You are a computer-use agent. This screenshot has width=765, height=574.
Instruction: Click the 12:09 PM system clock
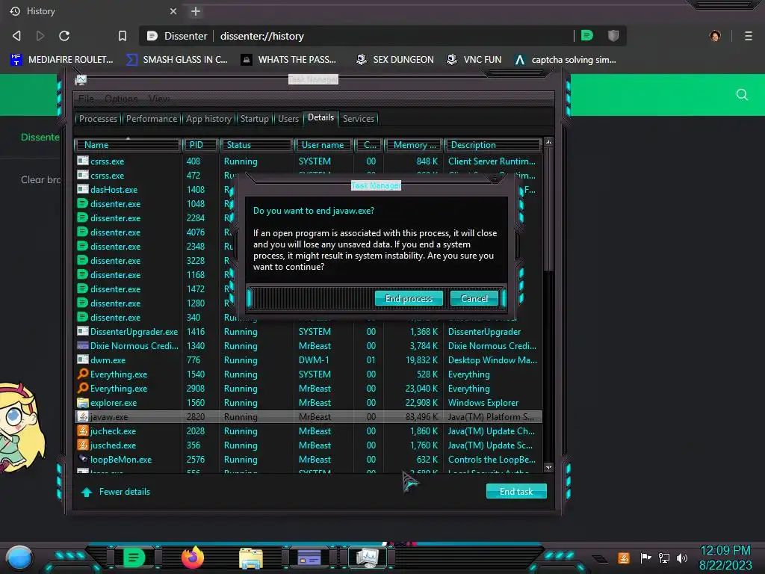click(725, 551)
